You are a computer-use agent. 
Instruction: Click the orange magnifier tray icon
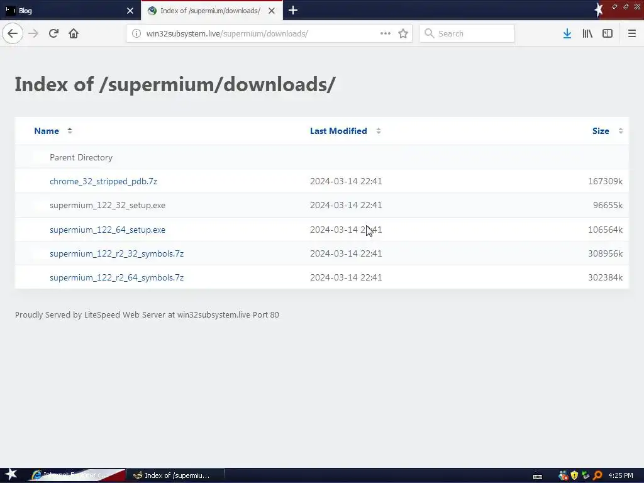pos(597,475)
